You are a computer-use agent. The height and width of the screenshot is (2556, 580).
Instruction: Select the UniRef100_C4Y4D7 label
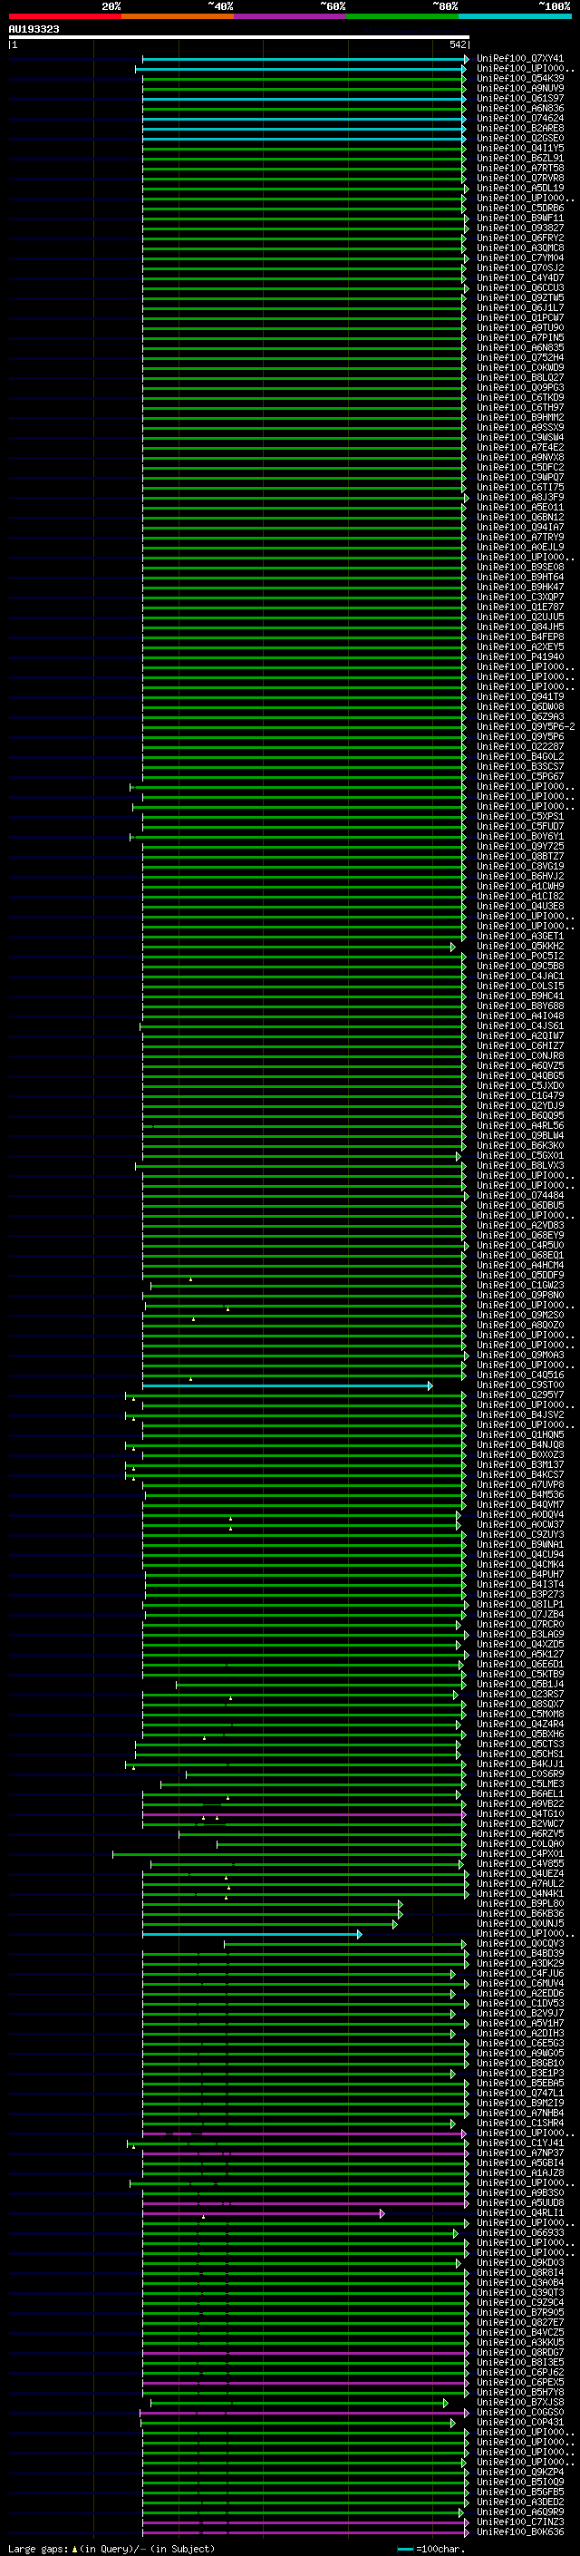pos(520,277)
